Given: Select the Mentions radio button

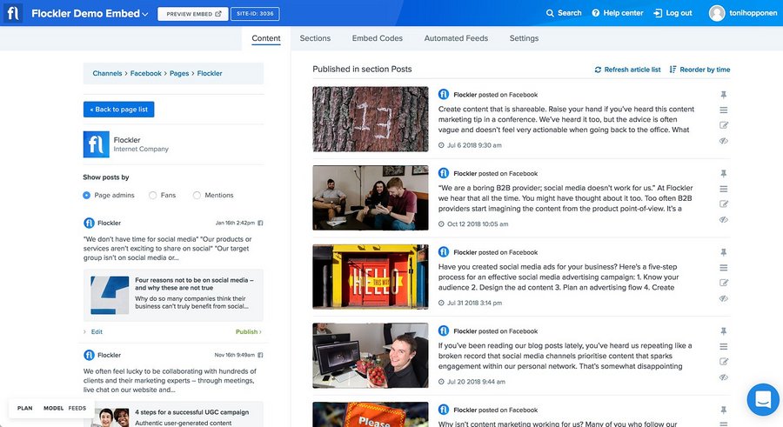Looking at the screenshot, I should coord(197,196).
